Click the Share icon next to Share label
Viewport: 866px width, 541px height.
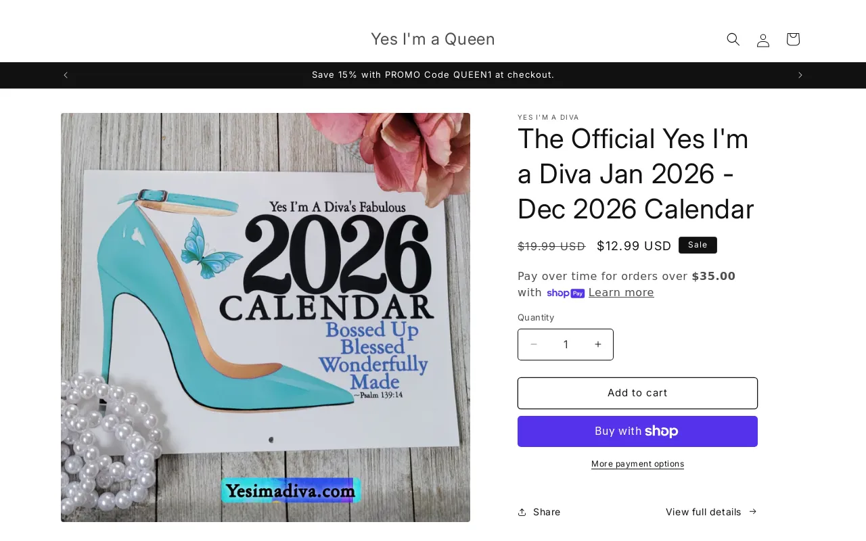point(522,512)
